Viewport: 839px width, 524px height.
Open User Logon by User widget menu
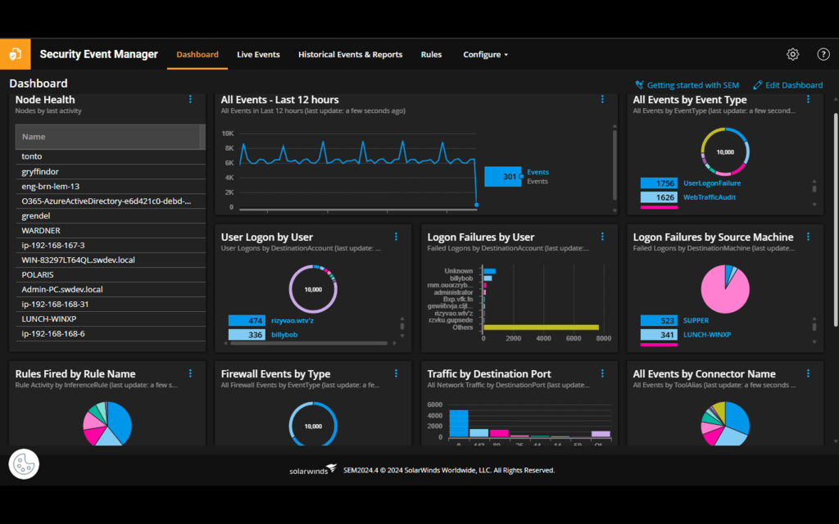tap(396, 237)
